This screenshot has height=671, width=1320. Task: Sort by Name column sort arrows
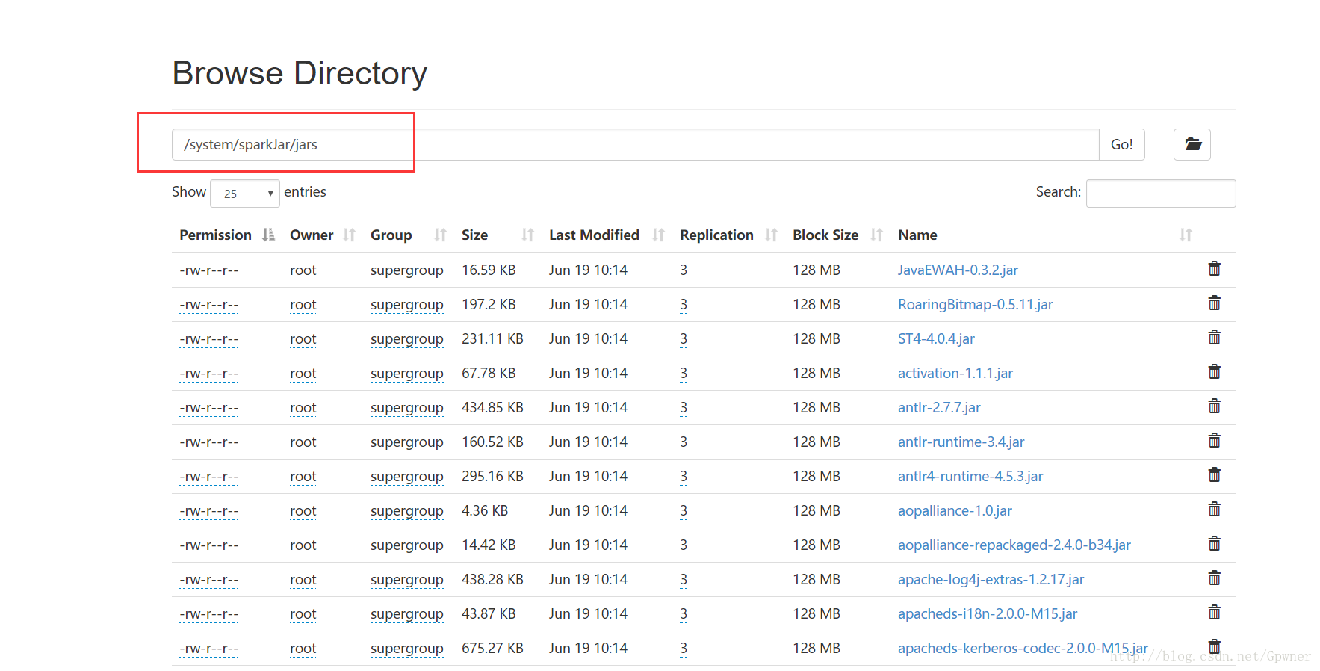pyautogui.click(x=1186, y=235)
